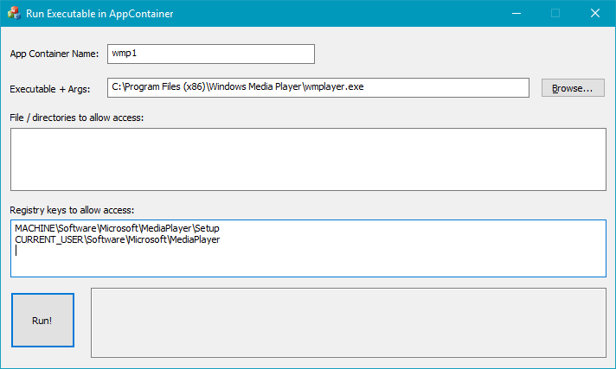
Task: Click the app icon in title bar
Action: pos(14,13)
